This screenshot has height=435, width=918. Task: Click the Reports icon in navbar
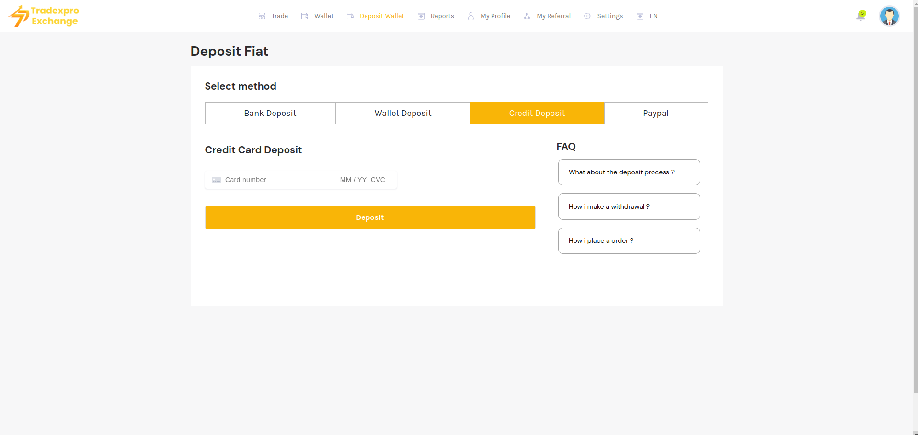point(421,16)
